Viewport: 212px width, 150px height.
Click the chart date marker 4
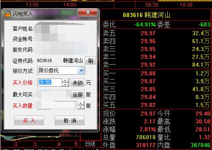click(59, 144)
